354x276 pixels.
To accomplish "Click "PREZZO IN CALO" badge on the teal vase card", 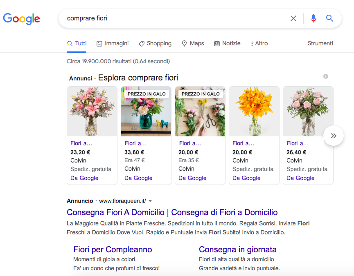I will pos(147,94).
